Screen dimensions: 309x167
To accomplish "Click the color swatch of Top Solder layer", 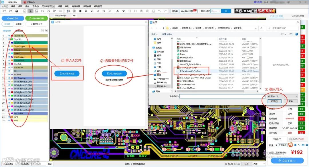I will 12,43.
